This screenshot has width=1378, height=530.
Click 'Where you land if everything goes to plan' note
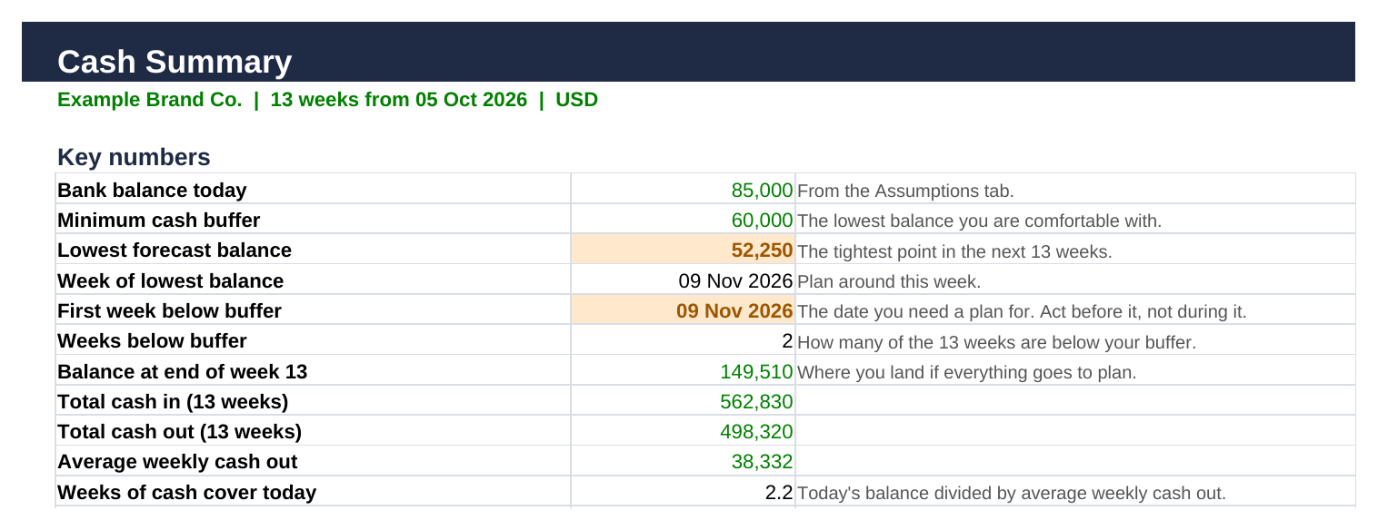[x=966, y=373]
